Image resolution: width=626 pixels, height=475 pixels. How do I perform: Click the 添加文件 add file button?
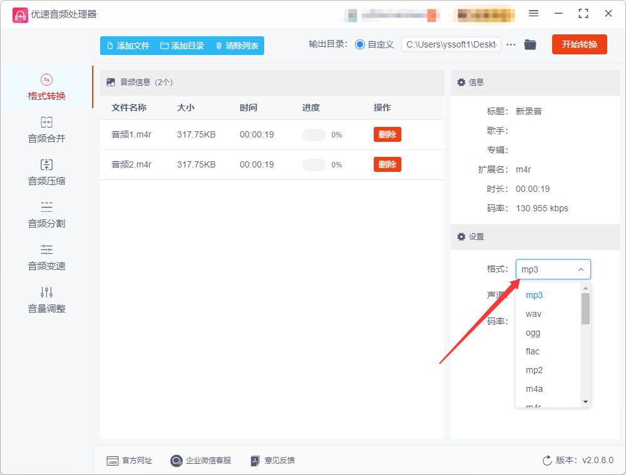point(128,46)
